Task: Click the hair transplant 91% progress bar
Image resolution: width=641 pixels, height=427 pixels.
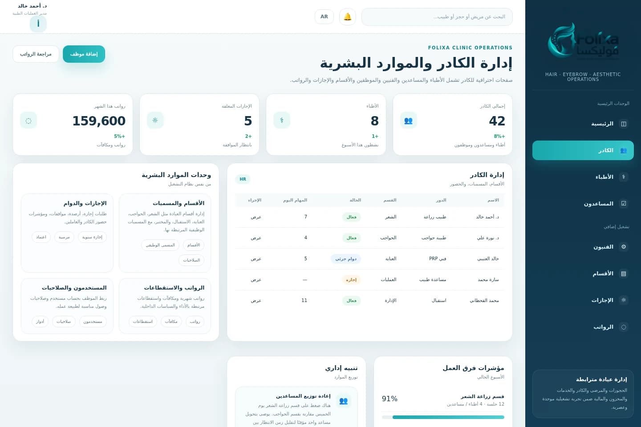Action: pyautogui.click(x=443, y=417)
